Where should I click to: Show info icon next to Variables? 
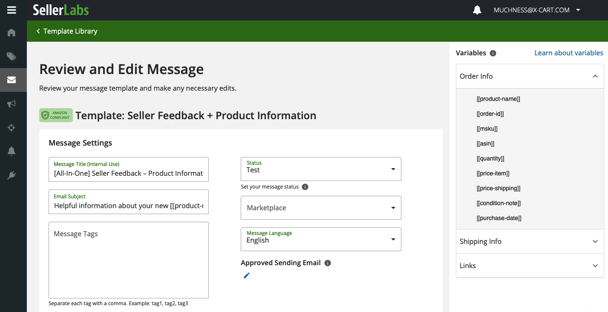[493, 53]
